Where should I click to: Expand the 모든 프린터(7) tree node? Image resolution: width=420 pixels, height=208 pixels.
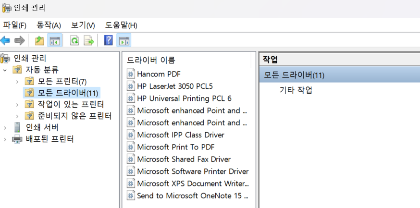pyautogui.click(x=17, y=81)
